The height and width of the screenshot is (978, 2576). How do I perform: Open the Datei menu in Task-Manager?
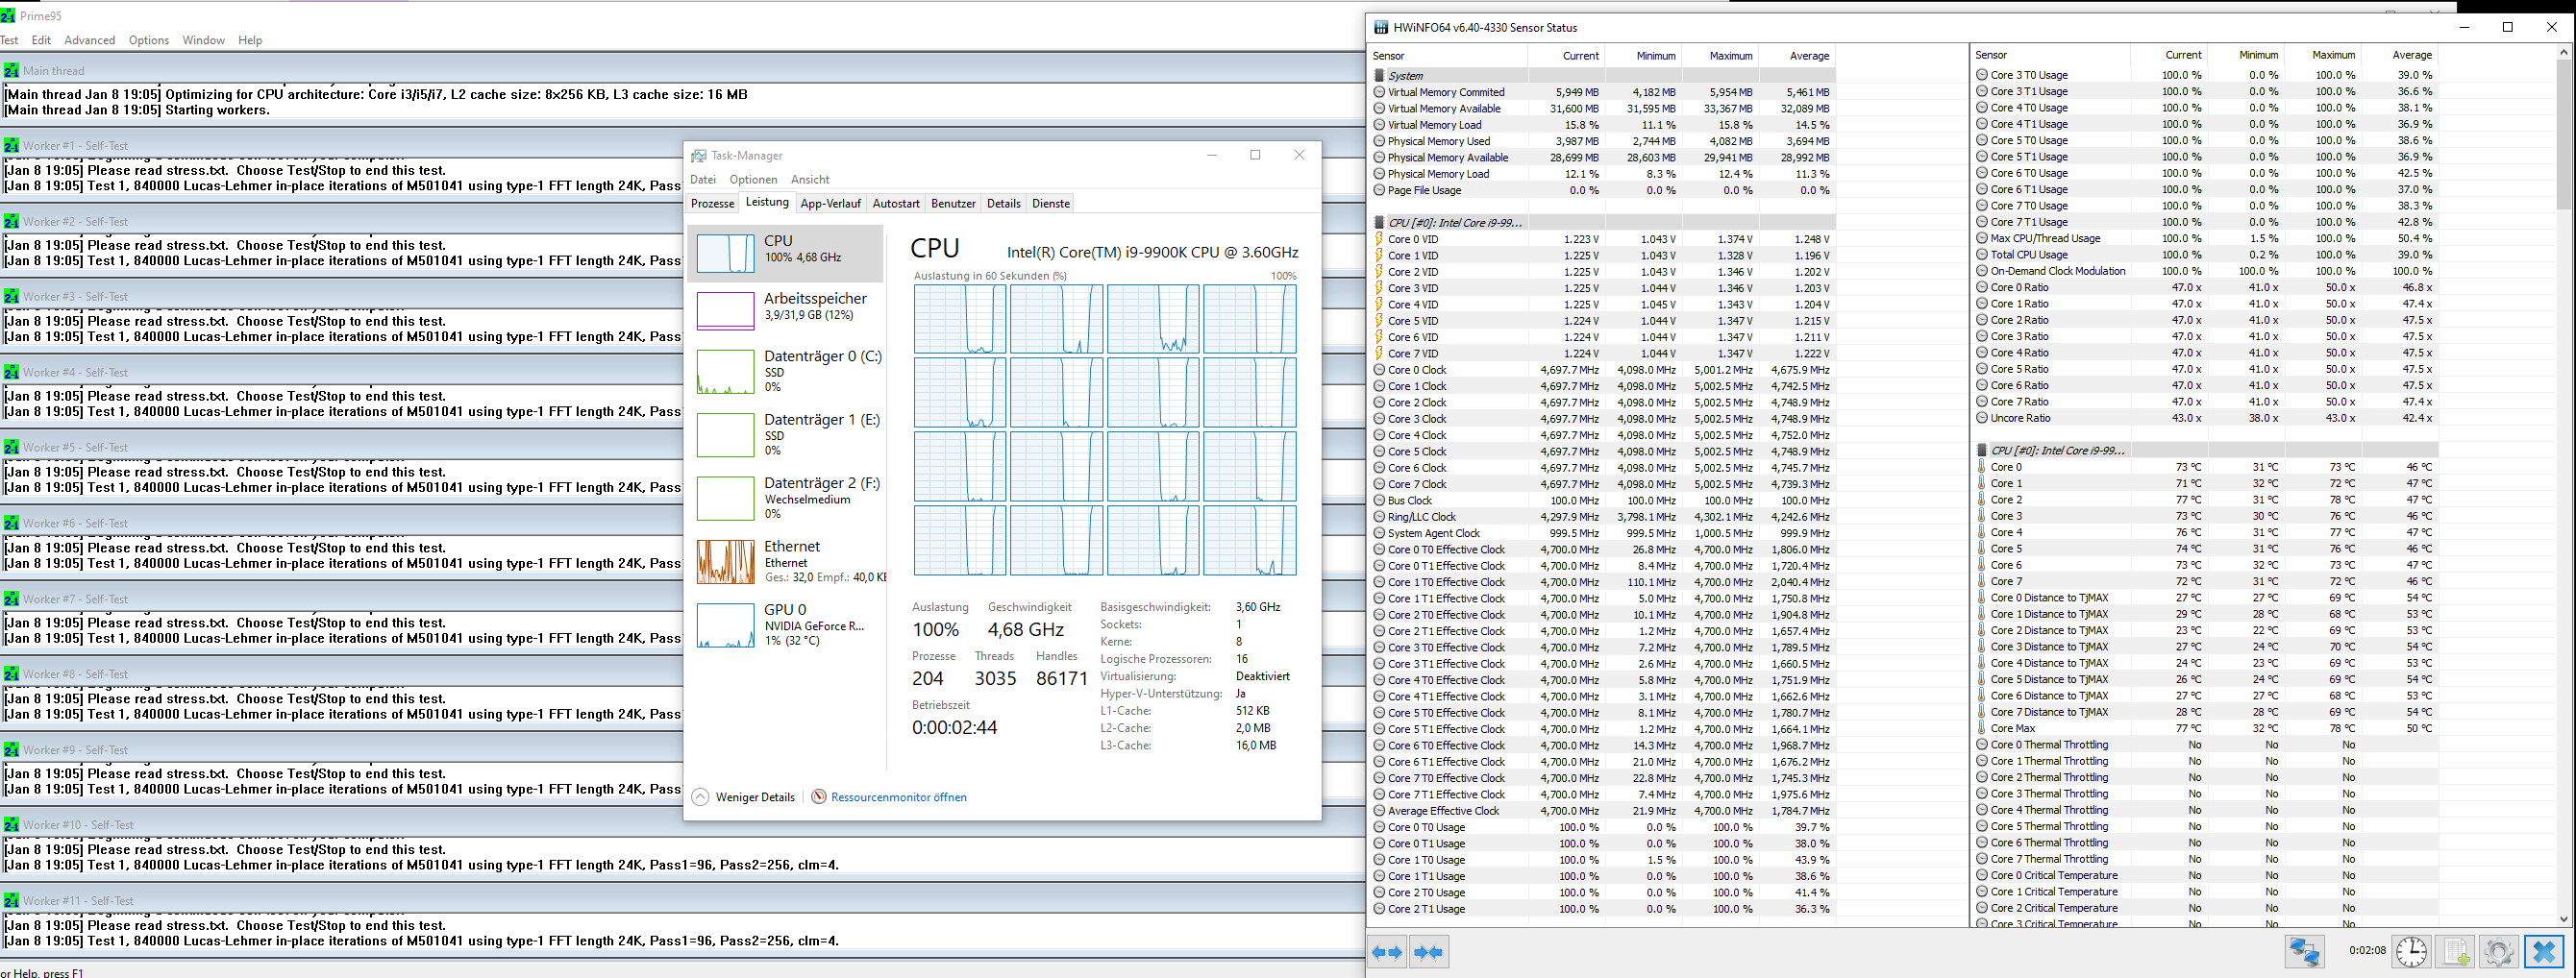[x=703, y=180]
